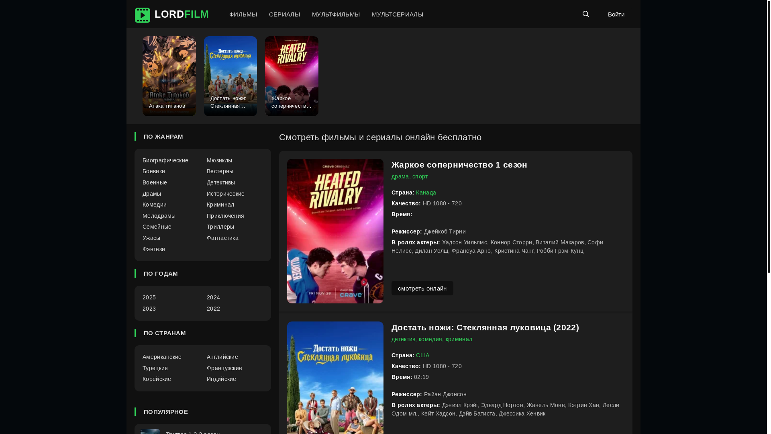Click the США country link
The height and width of the screenshot is (434, 771).
coord(422,355)
